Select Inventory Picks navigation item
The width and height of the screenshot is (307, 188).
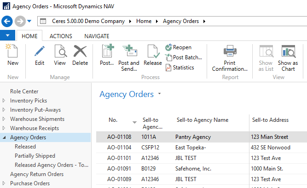(29, 101)
